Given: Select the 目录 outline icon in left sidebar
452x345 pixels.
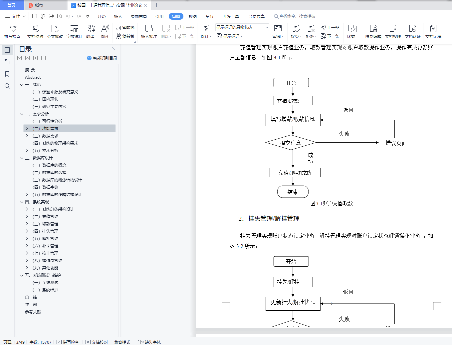Looking at the screenshot, I should click(7, 50).
